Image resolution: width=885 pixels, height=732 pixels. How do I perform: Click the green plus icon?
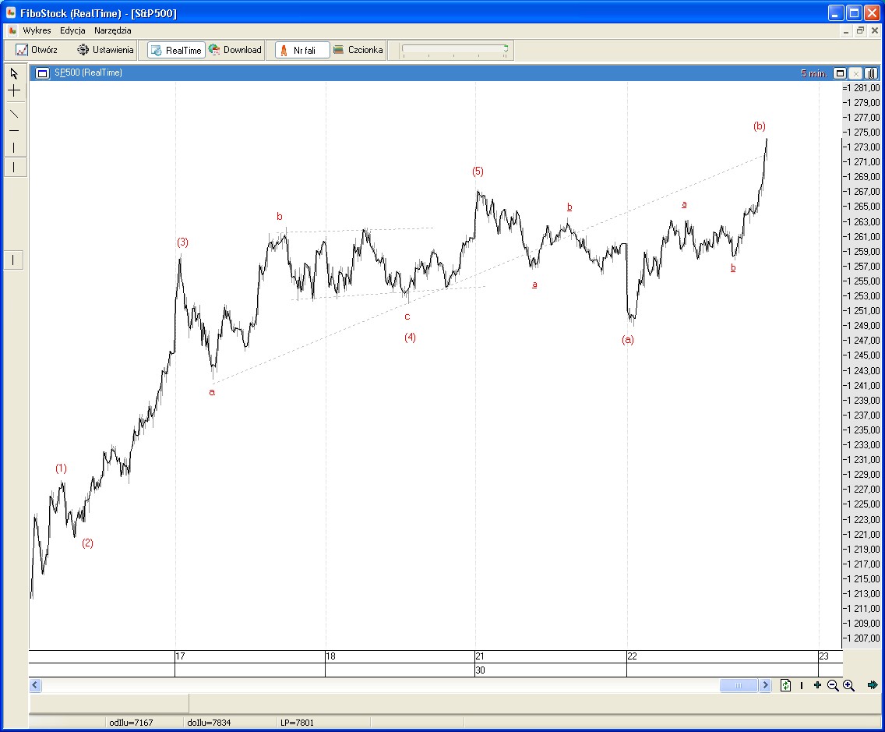pyautogui.click(x=817, y=685)
